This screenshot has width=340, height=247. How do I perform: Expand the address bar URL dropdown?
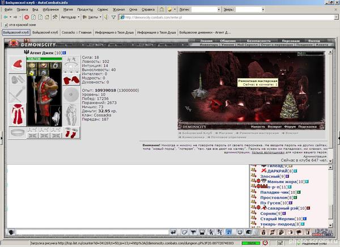336,17
